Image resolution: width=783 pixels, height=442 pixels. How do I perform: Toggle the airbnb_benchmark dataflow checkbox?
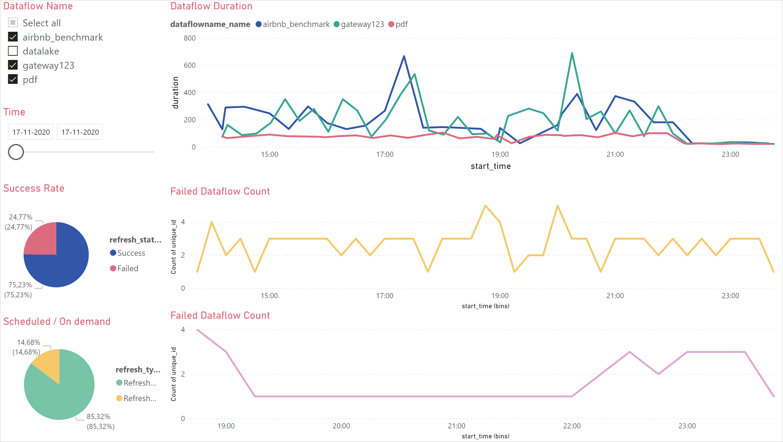[x=13, y=37]
